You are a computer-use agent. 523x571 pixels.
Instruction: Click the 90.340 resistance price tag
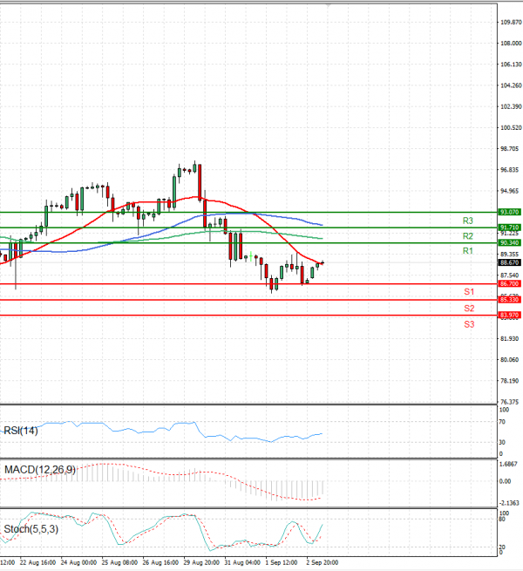point(510,242)
